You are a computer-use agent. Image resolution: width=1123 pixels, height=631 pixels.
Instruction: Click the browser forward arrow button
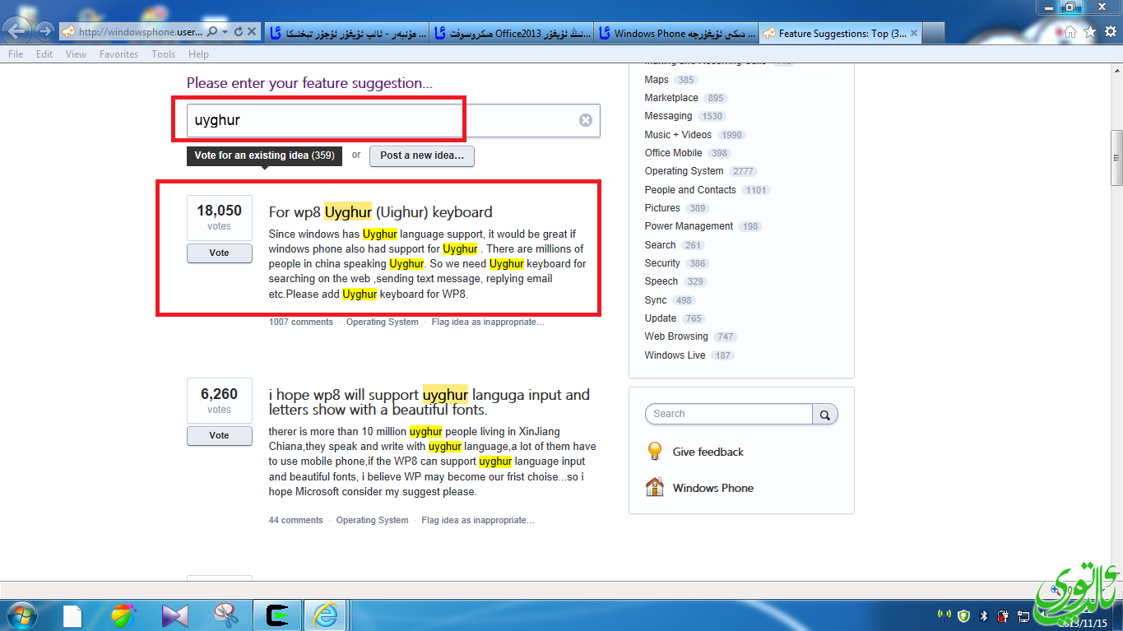click(45, 32)
